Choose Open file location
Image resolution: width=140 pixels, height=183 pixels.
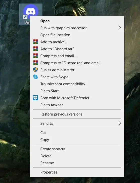click(77, 35)
